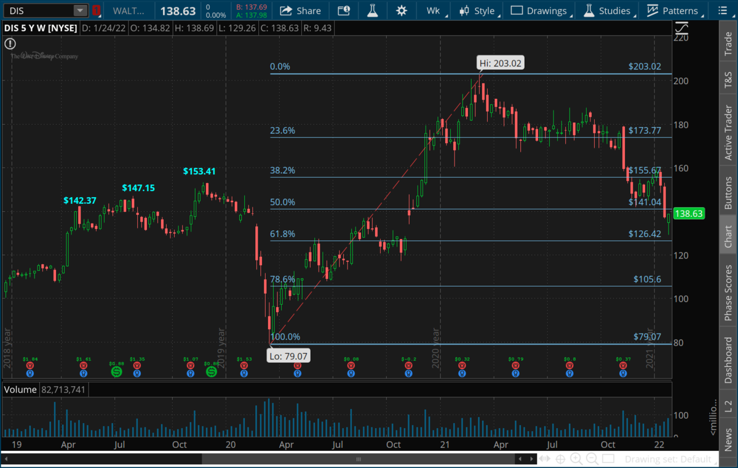Click the zoom in magnifier icon
This screenshot has width=738, height=468.
coord(576,459)
